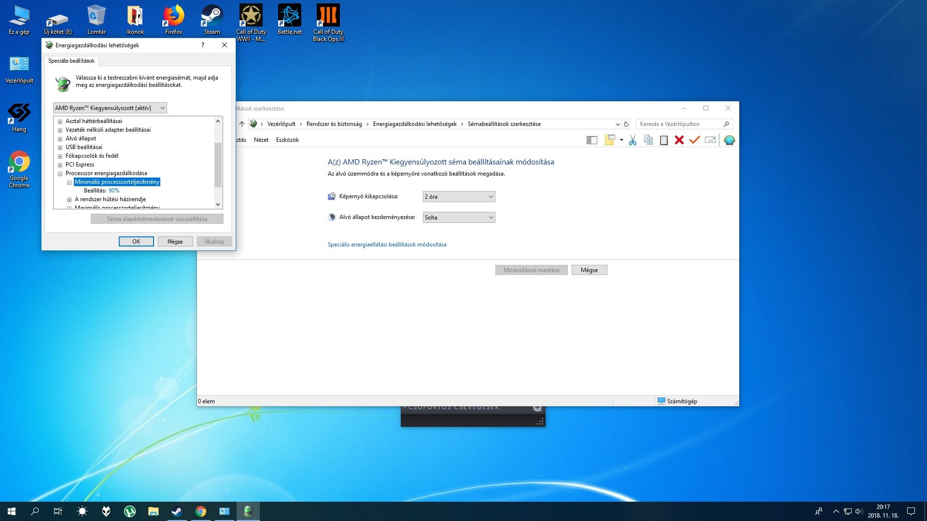Click the Task View taskbar button
The width and height of the screenshot is (927, 521).
(58, 511)
